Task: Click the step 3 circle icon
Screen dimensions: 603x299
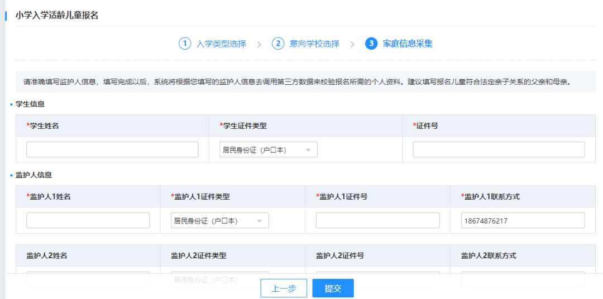Action: [x=371, y=44]
